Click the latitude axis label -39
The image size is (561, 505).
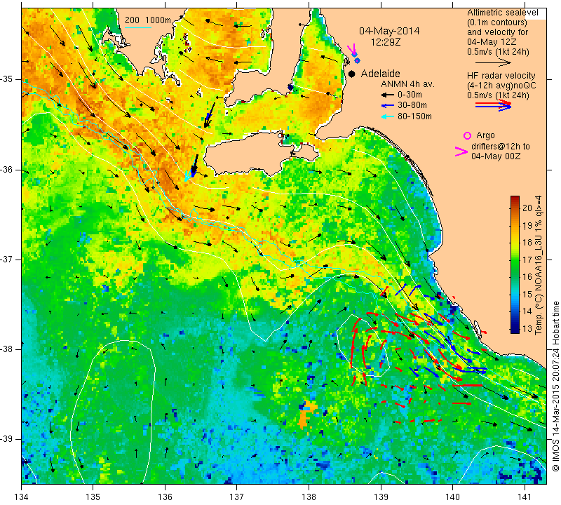[x=6, y=439]
